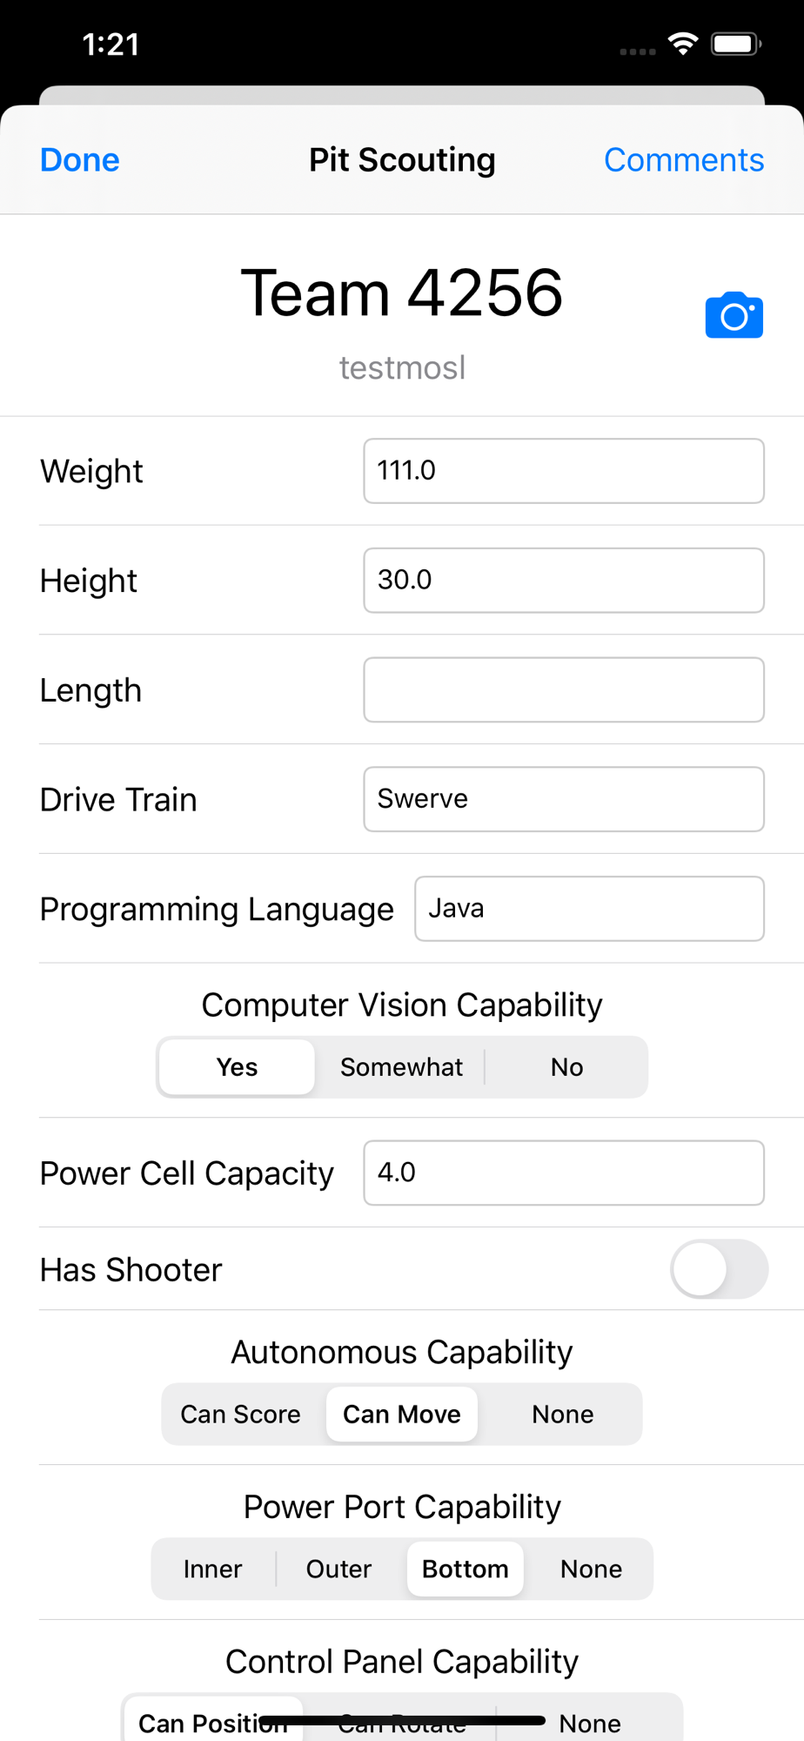Select Inner Power Port capability
The image size is (804, 1741).
tap(213, 1570)
